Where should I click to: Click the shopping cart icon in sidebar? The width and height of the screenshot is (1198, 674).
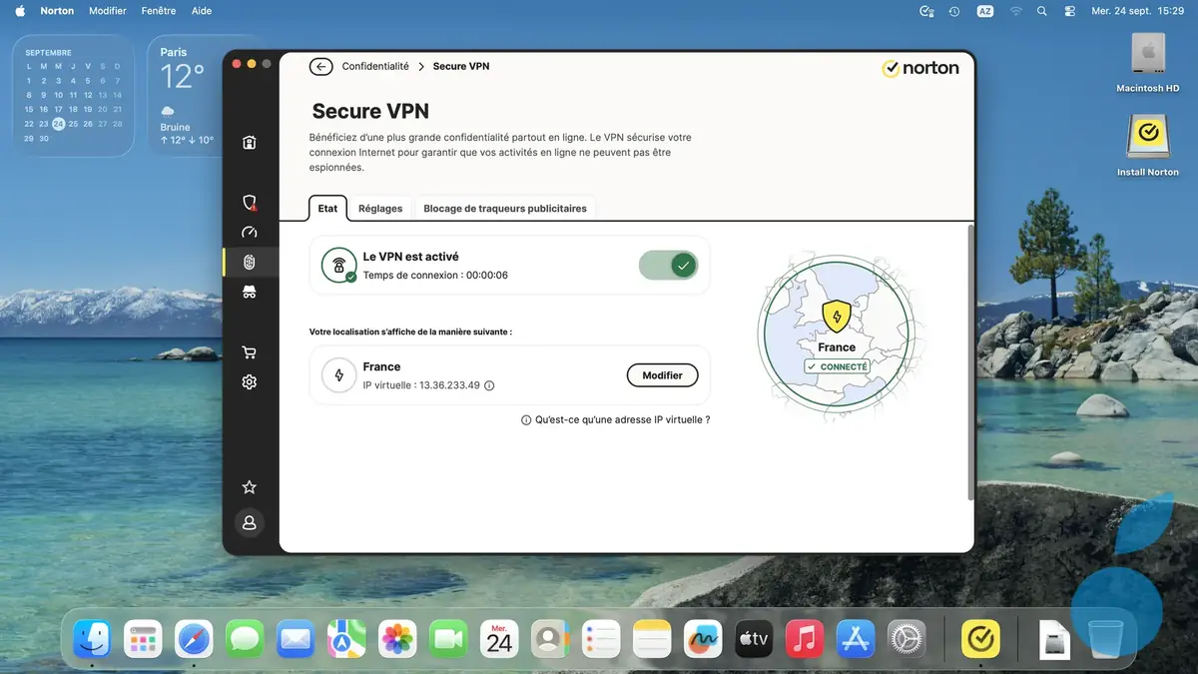249,351
